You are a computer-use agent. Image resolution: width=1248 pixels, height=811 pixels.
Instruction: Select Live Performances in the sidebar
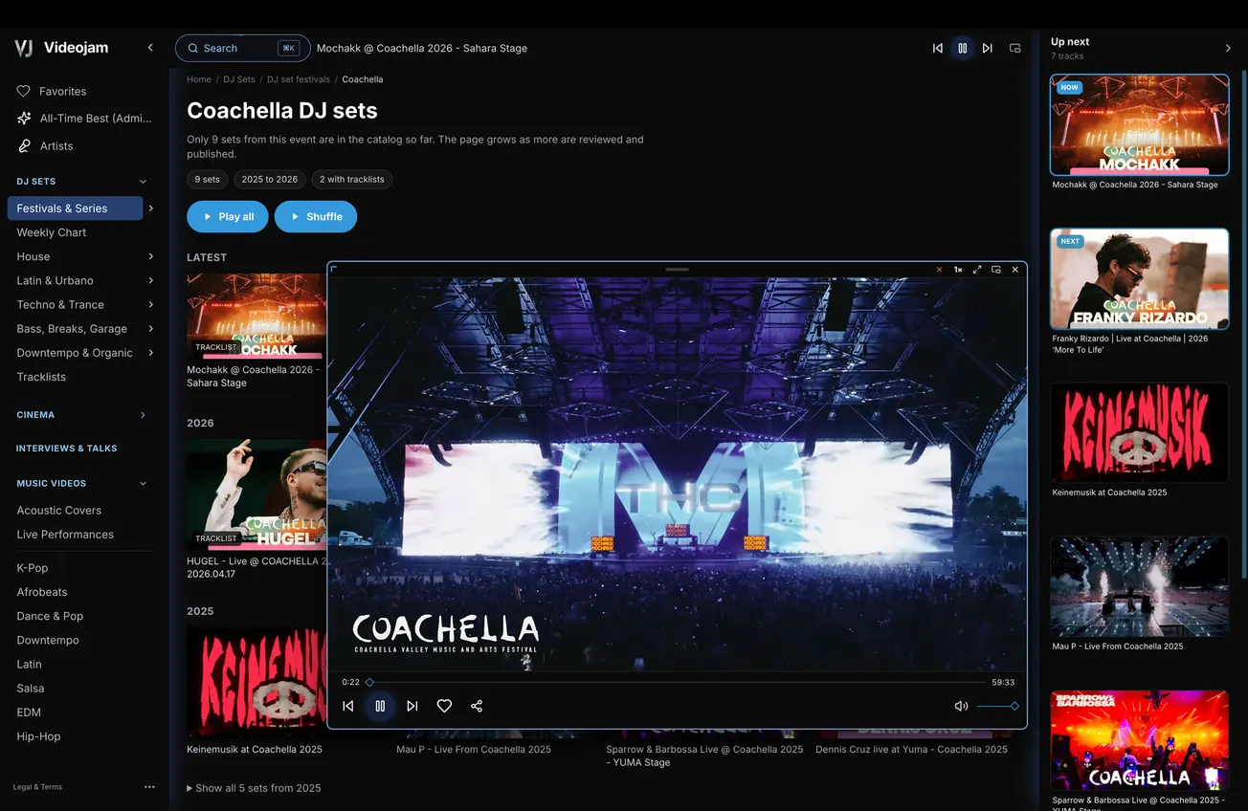point(65,535)
